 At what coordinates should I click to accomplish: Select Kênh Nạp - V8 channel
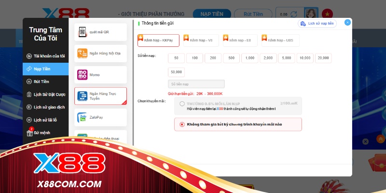coord(201,41)
